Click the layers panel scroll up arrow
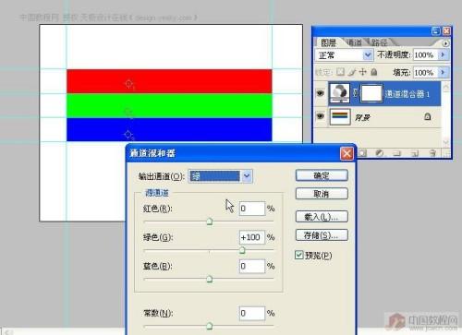The image size is (462, 335). (445, 88)
